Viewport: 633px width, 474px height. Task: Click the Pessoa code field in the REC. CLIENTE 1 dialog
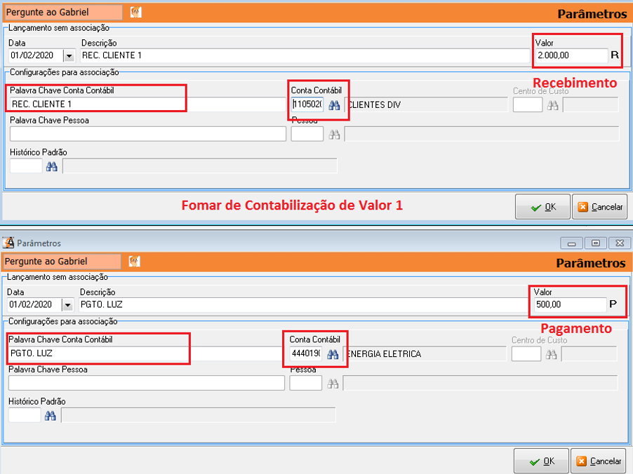(307, 134)
